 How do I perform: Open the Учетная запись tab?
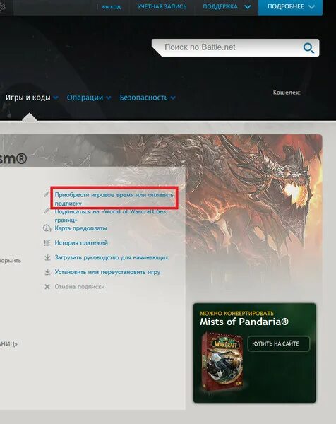[x=162, y=7]
